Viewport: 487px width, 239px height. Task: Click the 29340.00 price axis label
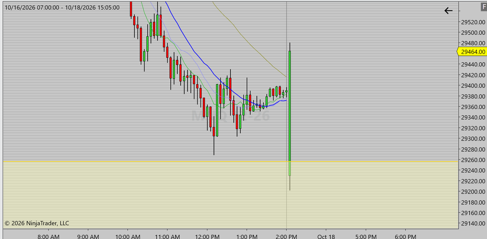(473, 117)
